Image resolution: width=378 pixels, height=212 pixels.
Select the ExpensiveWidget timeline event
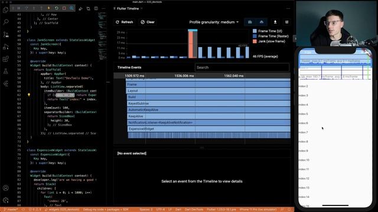208,129
